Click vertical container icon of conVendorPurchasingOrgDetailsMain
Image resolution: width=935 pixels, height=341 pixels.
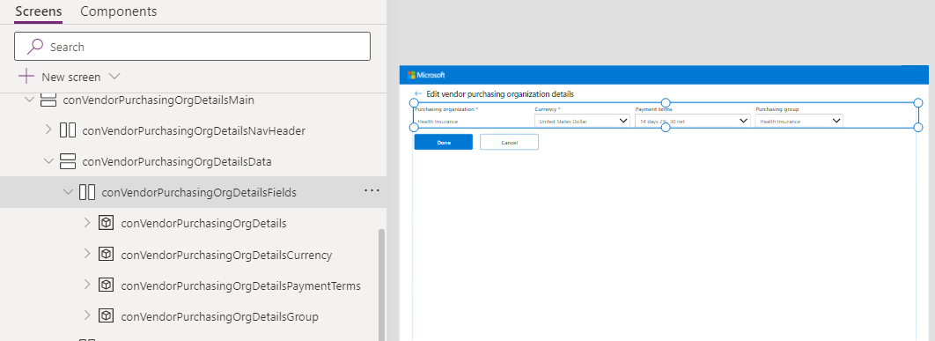48,100
